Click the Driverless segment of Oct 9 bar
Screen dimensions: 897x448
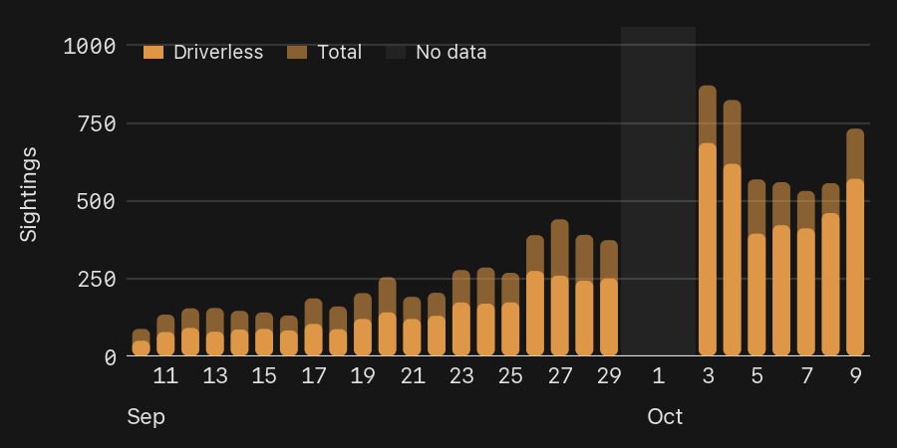coord(855,268)
